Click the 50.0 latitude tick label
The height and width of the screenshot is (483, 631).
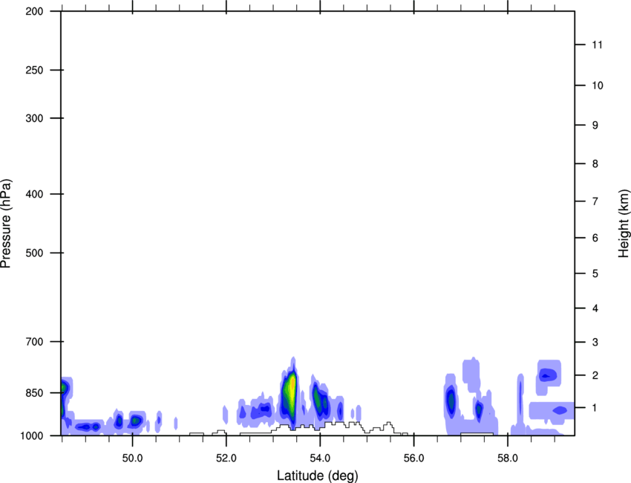[132, 458]
